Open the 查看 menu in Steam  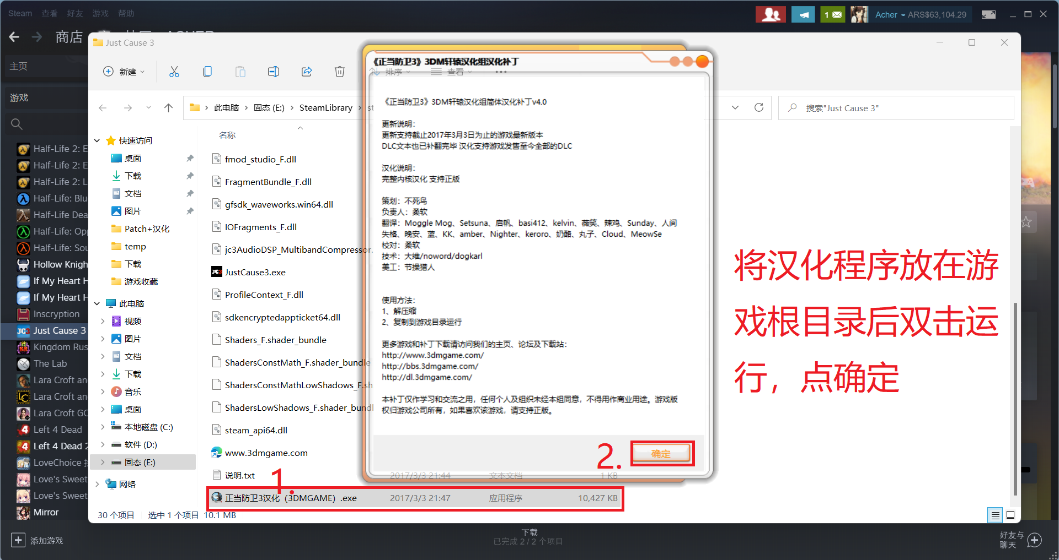point(50,13)
